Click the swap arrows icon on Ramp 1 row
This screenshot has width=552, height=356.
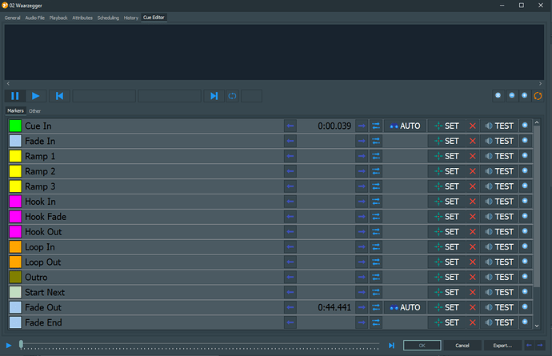(x=376, y=156)
